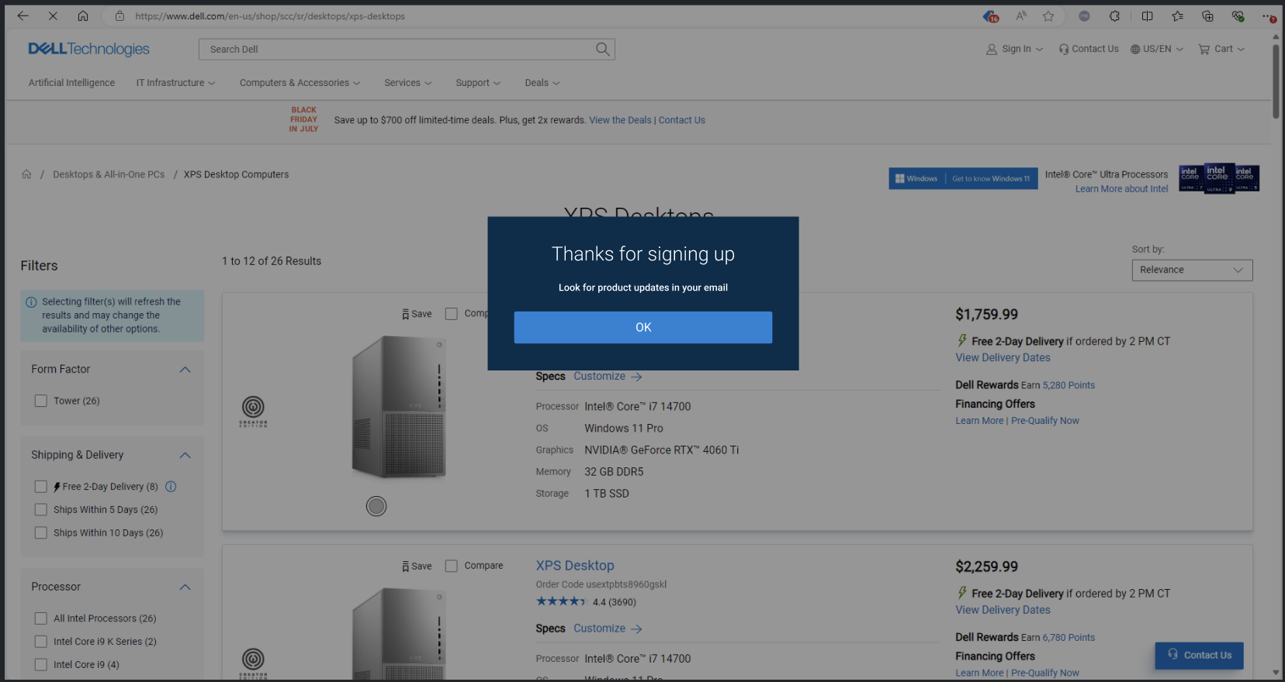The height and width of the screenshot is (682, 1285).
Task: Open Desktops & All-in-One PCs breadcrumb
Action: pos(109,174)
